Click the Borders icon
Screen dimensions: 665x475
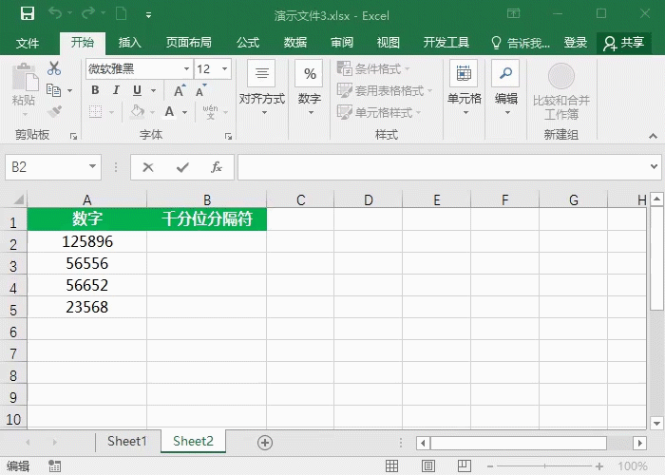[95, 112]
